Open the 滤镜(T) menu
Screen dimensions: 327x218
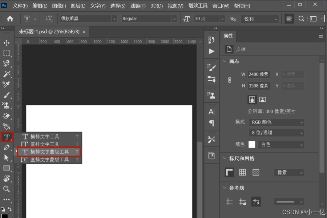click(x=138, y=6)
